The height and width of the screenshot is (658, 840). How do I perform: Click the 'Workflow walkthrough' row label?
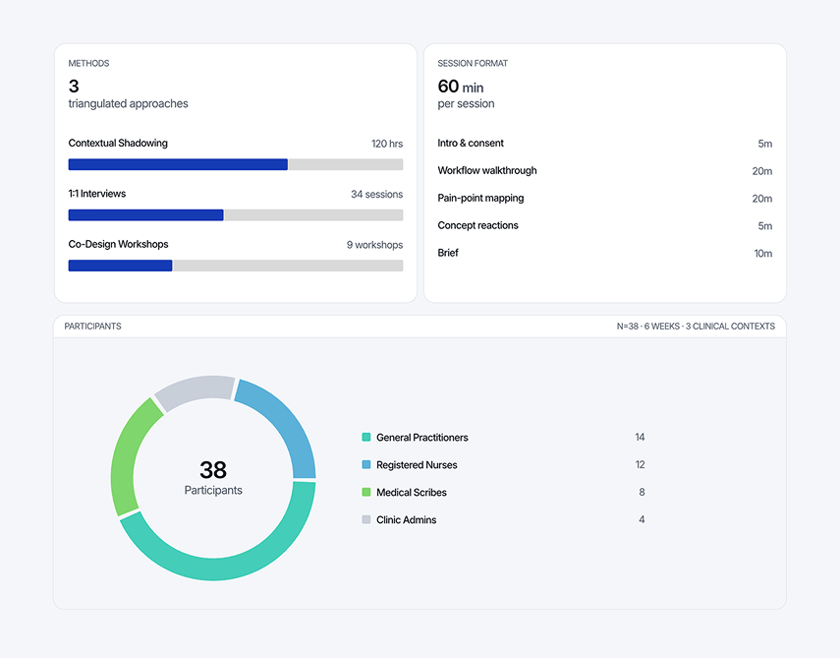coord(487,170)
